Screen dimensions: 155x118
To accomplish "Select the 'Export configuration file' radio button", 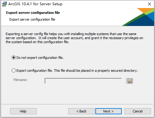I will click(14, 71).
